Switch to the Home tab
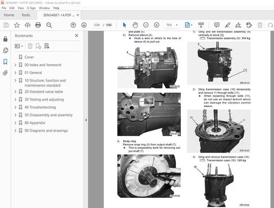This screenshot has height=208, width=274. (x=9, y=15)
